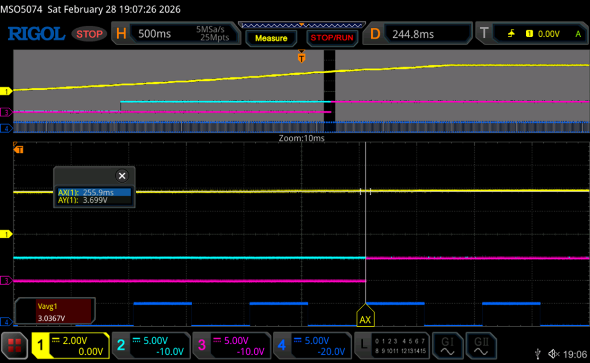Open the function navigation grid icon
This screenshot has height=363, width=590.
(16, 346)
